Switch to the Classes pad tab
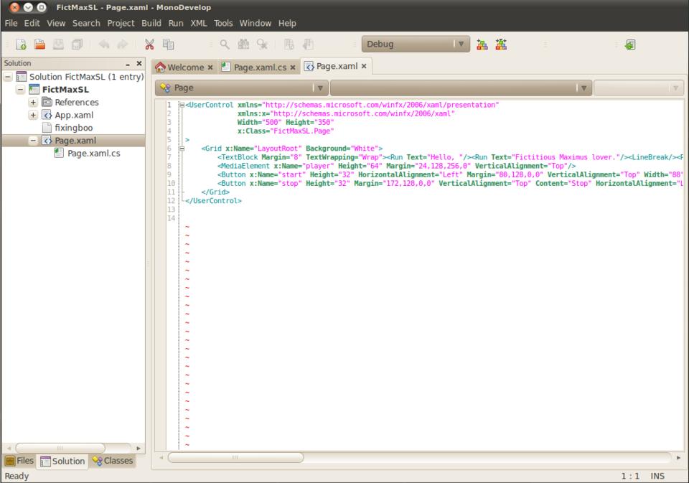 tap(113, 461)
